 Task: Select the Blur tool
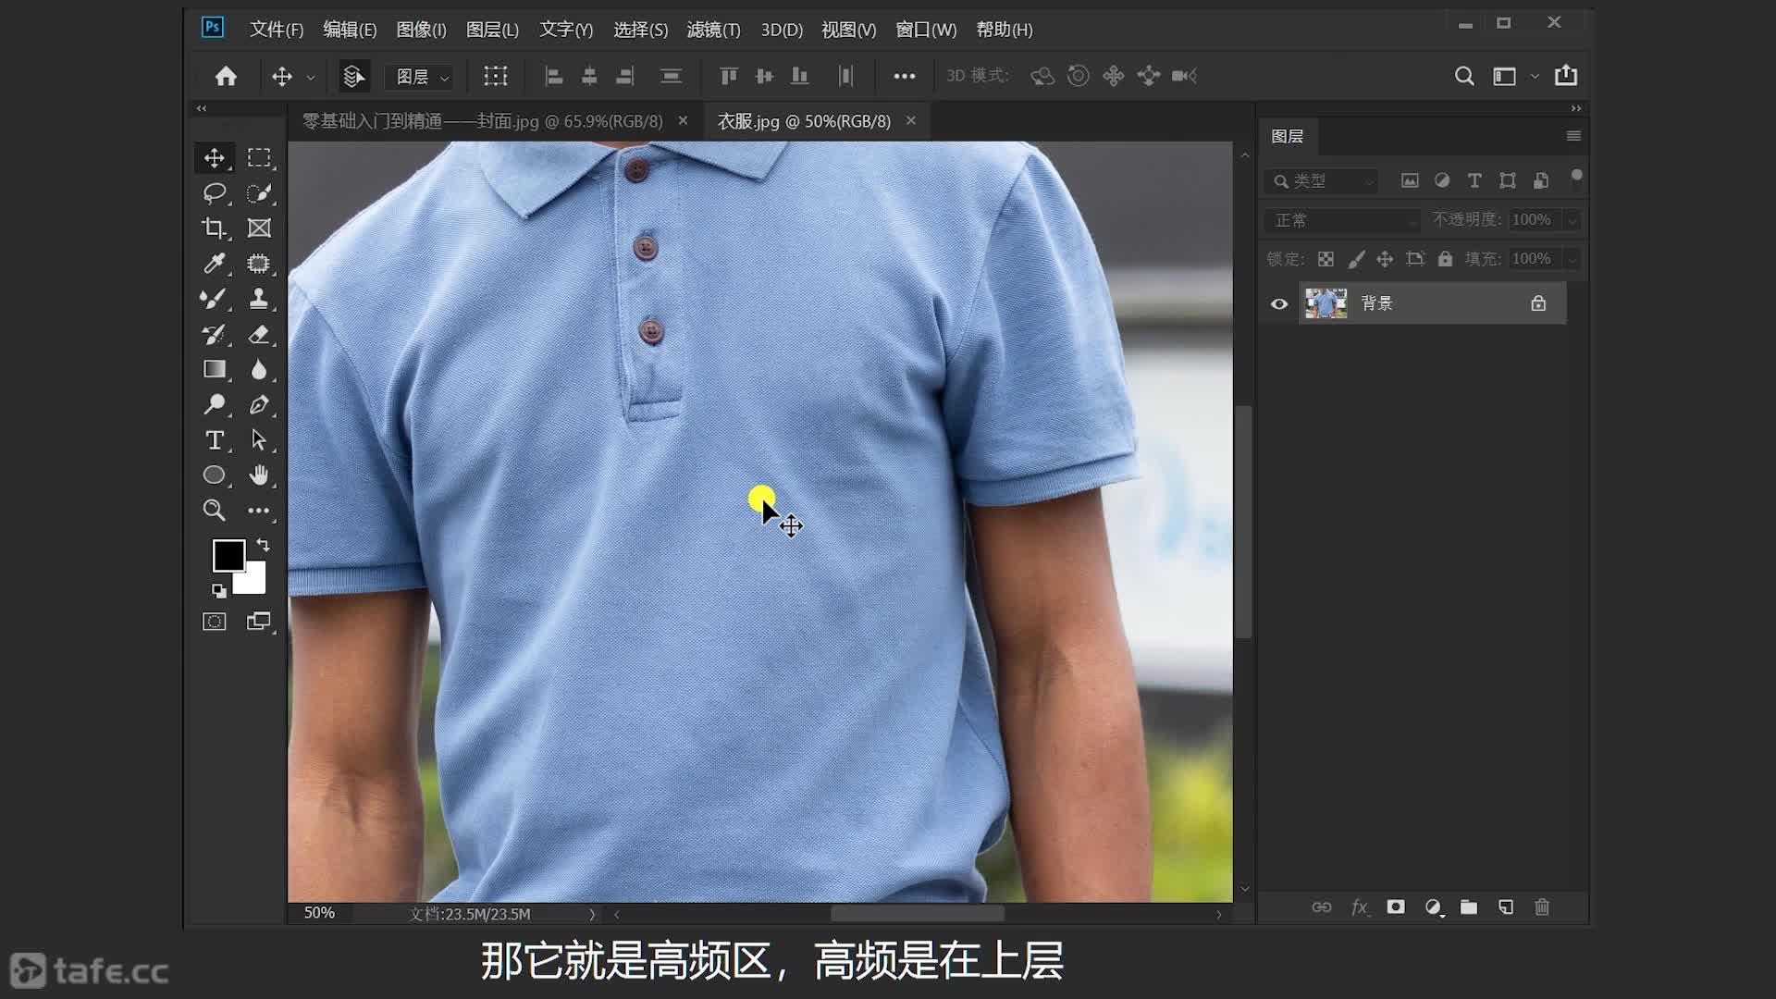(x=259, y=369)
